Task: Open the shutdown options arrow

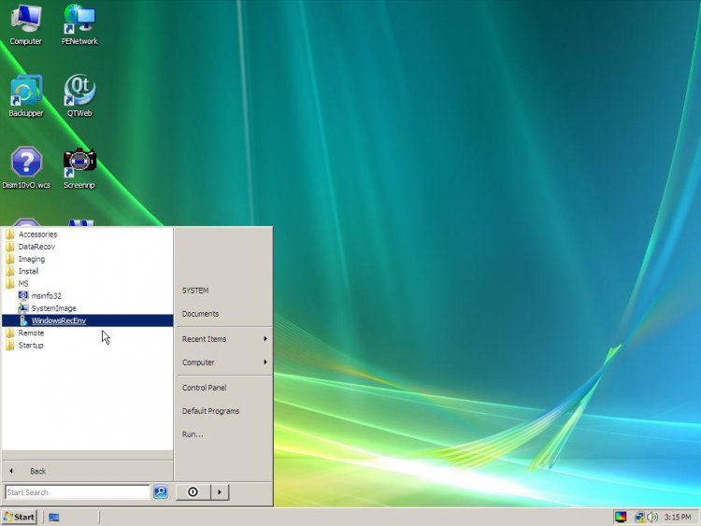Action: pos(220,492)
